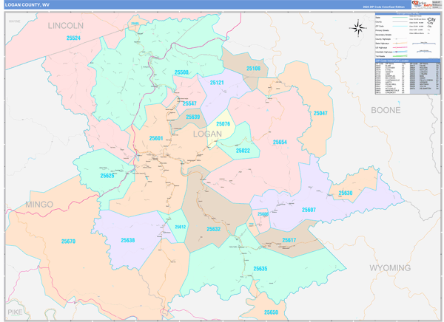The height and width of the screenshot is (322, 444).
Task: Click ZIP code label 25654
Action: [280, 142]
